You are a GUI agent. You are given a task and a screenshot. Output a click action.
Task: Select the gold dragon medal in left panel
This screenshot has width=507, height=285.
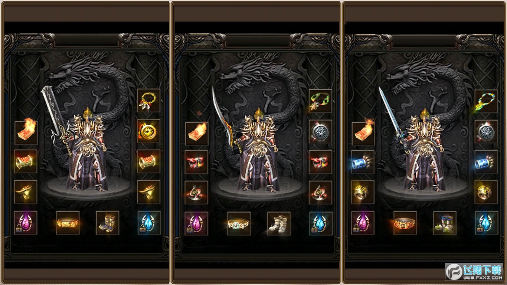point(149,131)
